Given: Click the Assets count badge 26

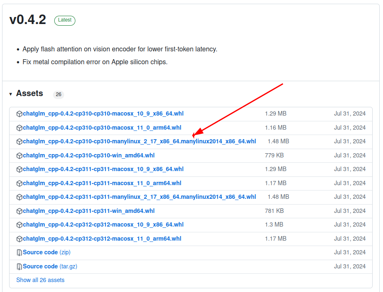Looking at the screenshot, I should pyautogui.click(x=58, y=94).
